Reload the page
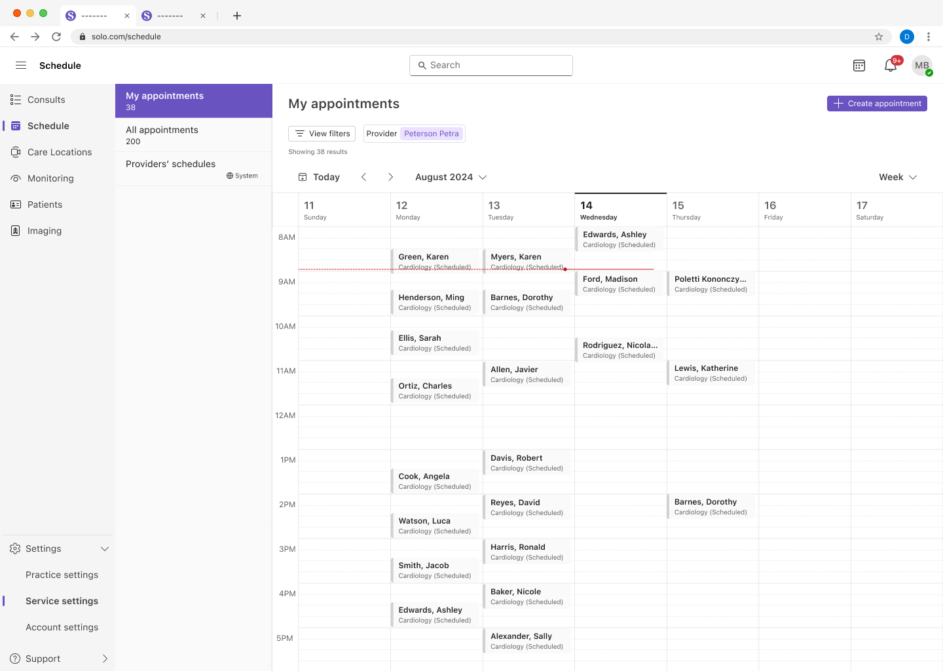The image size is (943, 671). click(x=56, y=37)
